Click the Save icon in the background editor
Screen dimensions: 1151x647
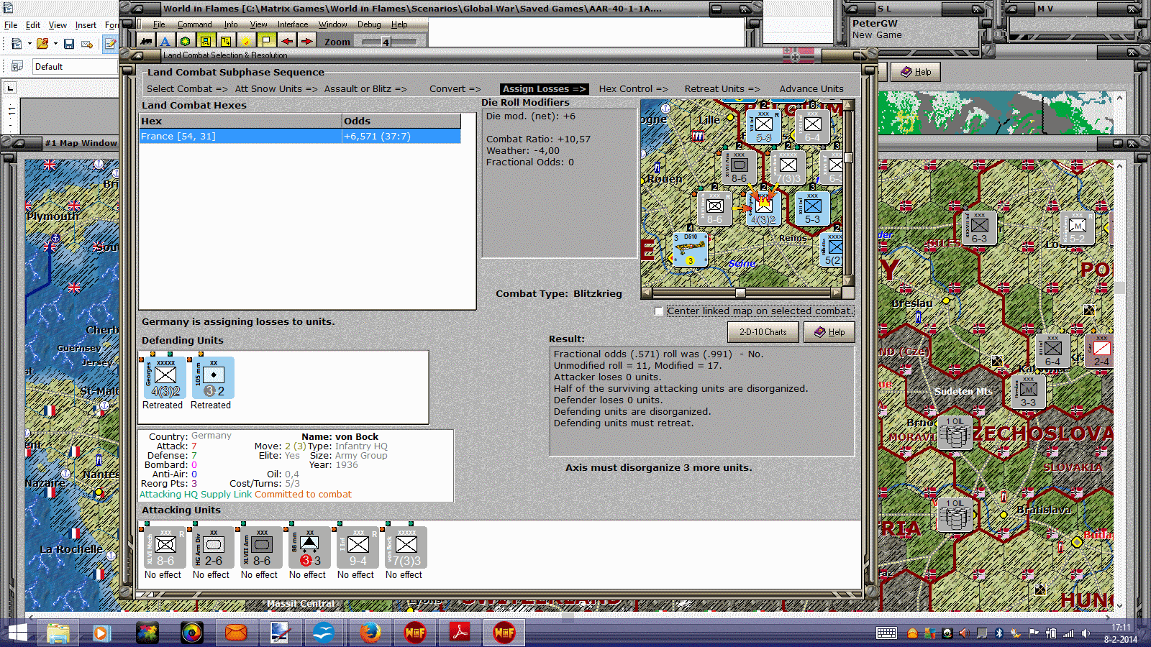coord(69,44)
